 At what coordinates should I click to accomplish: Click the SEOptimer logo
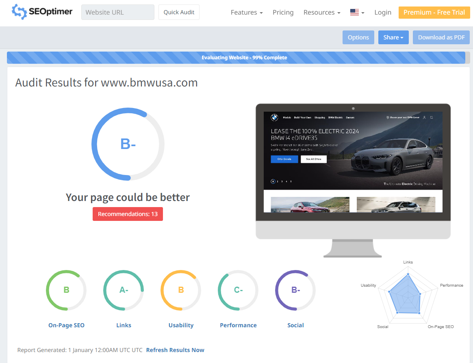[x=42, y=12]
